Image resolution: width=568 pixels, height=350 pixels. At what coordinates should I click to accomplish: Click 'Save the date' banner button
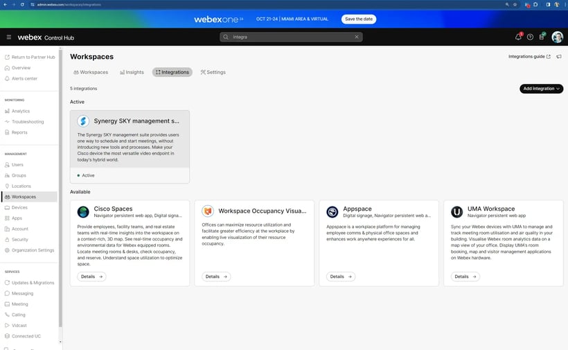click(359, 19)
